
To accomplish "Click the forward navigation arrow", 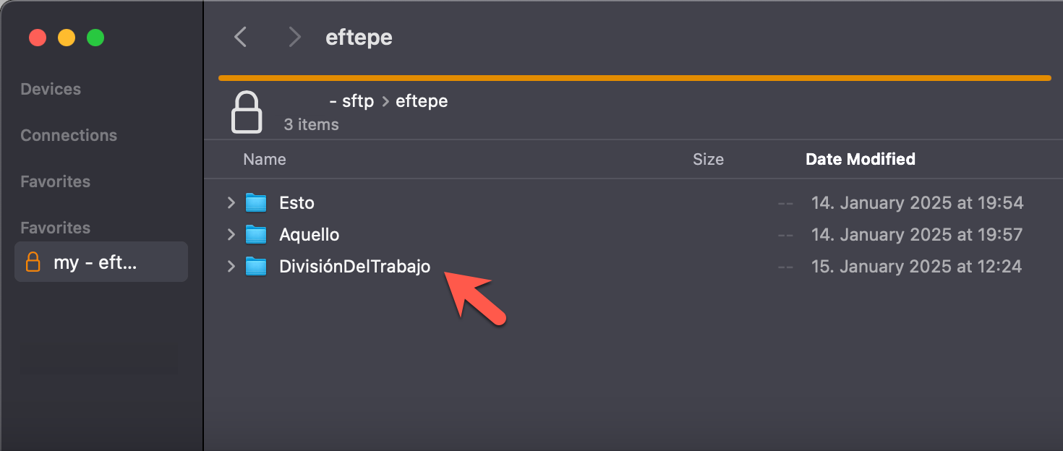I will 294,37.
